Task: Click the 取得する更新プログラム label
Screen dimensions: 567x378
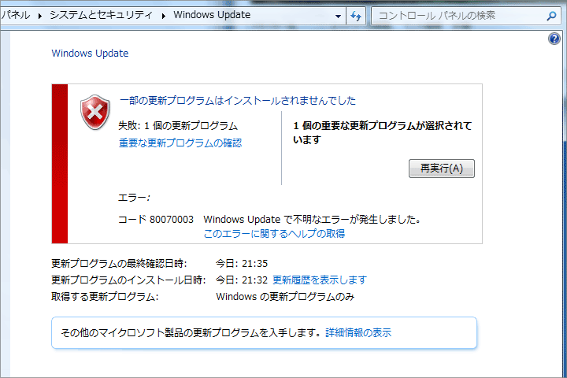Action: (x=105, y=297)
